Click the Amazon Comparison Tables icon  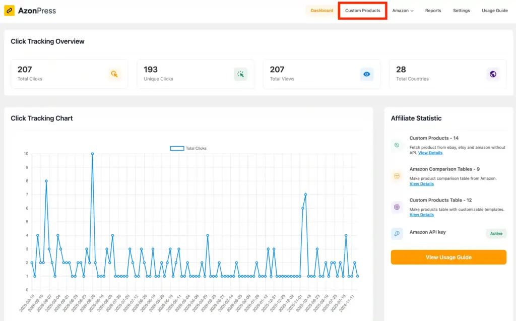pos(397,176)
